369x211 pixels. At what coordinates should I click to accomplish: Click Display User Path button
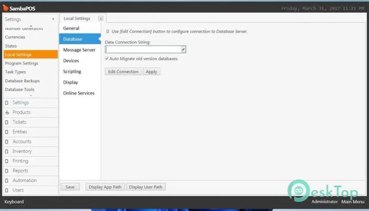[145, 187]
